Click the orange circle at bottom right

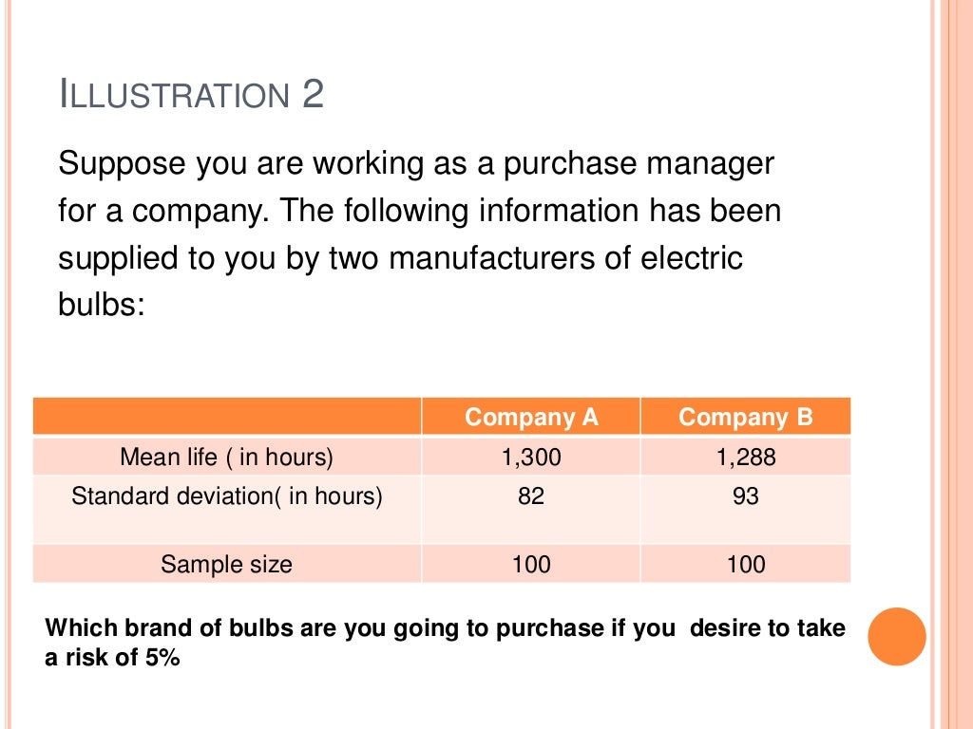tap(897, 637)
